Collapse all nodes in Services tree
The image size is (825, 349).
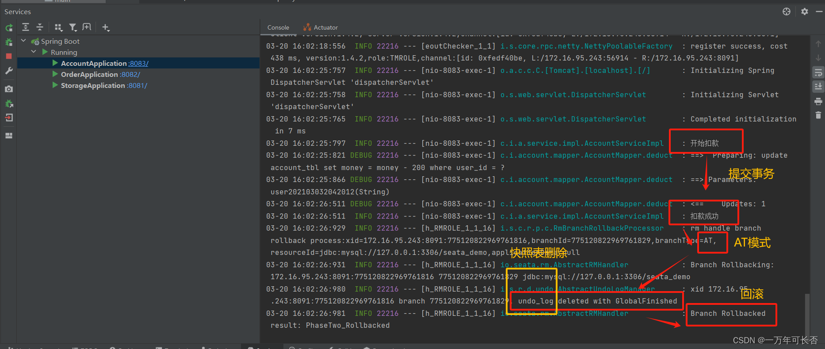40,27
